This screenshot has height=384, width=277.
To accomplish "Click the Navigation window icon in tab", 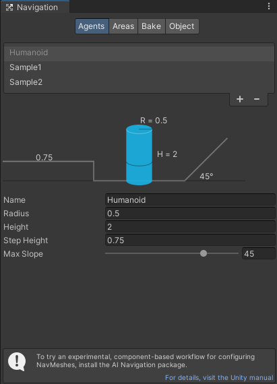I will click(x=9, y=7).
